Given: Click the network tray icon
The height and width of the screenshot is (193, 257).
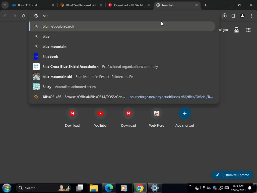Looking at the screenshot, I should pyautogui.click(x=203, y=188).
